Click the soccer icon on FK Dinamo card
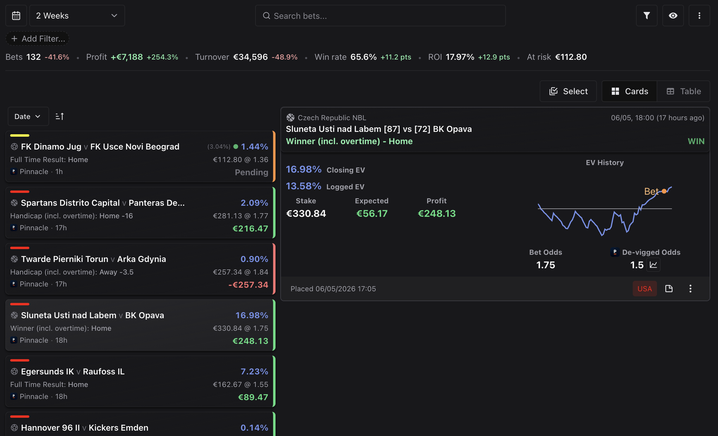 tap(14, 147)
